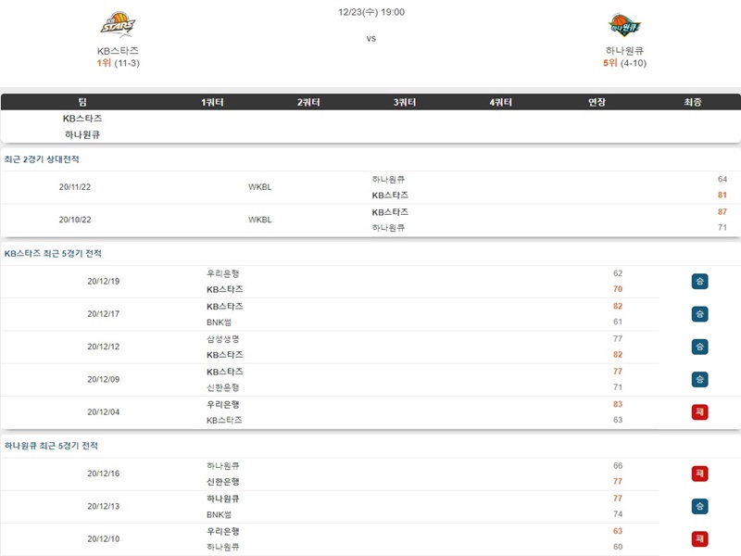This screenshot has height=556, width=741.
Task: Click the 패 badge for 20/12/16 game
Action: pos(699,474)
